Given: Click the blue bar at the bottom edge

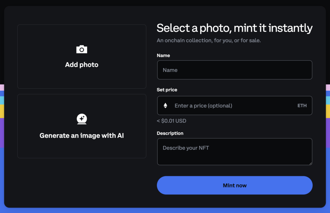Looking at the screenshot, I should coord(165,211).
